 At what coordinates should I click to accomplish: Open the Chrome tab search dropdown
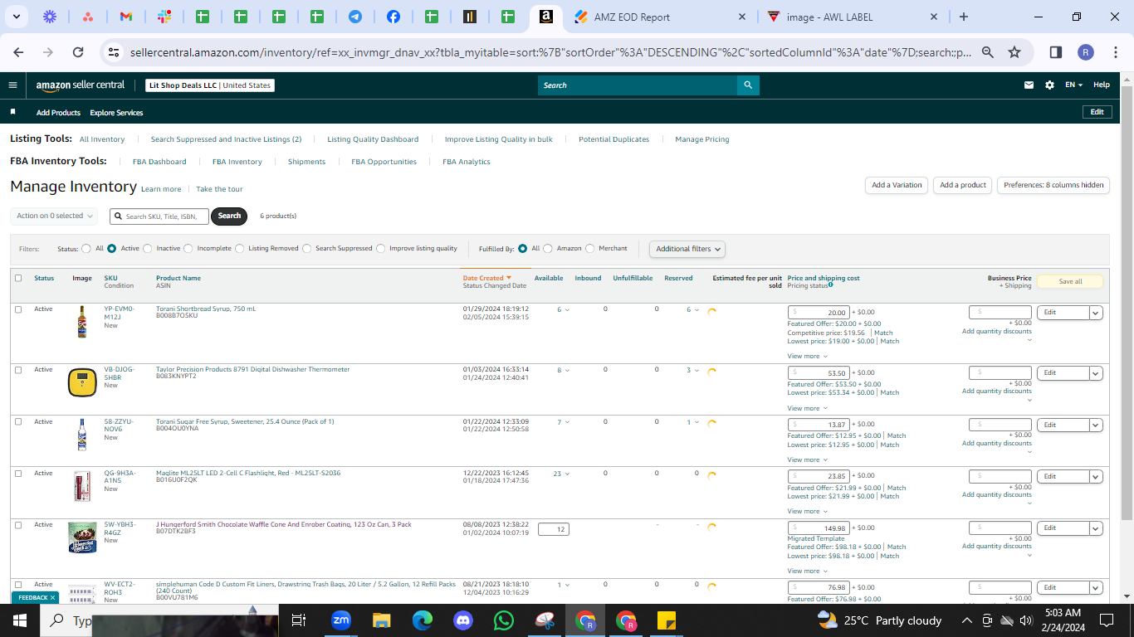click(x=17, y=17)
